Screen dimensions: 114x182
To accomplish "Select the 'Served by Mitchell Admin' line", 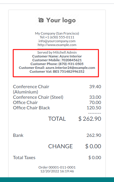I will [57, 52].
